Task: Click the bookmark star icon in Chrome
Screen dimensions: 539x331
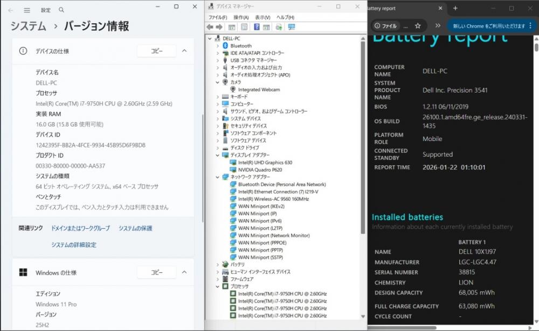Action: point(418,26)
